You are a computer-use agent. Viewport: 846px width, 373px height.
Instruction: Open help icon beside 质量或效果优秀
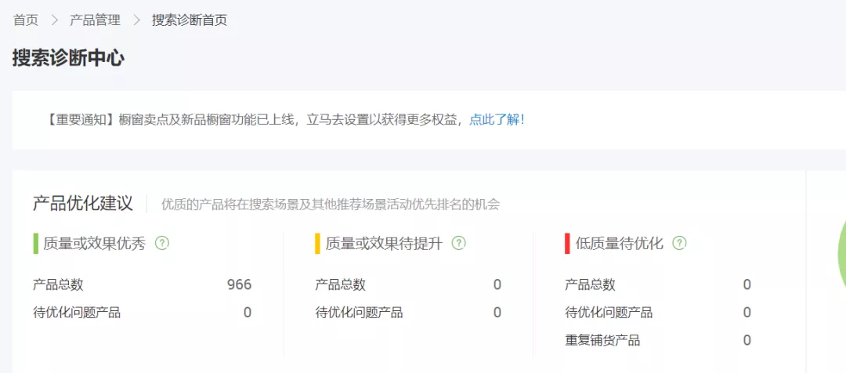tap(162, 243)
